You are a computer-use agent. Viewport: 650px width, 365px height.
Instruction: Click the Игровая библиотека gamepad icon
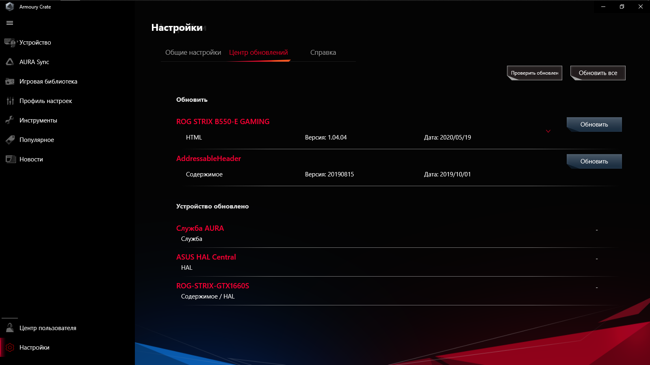pyautogui.click(x=10, y=82)
